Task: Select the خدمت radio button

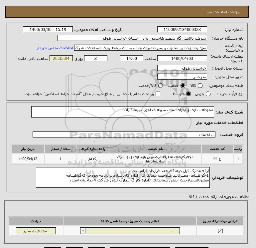Action: pyautogui.click(x=183, y=86)
